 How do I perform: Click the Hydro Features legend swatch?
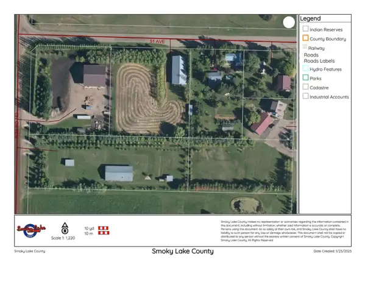pos(305,68)
